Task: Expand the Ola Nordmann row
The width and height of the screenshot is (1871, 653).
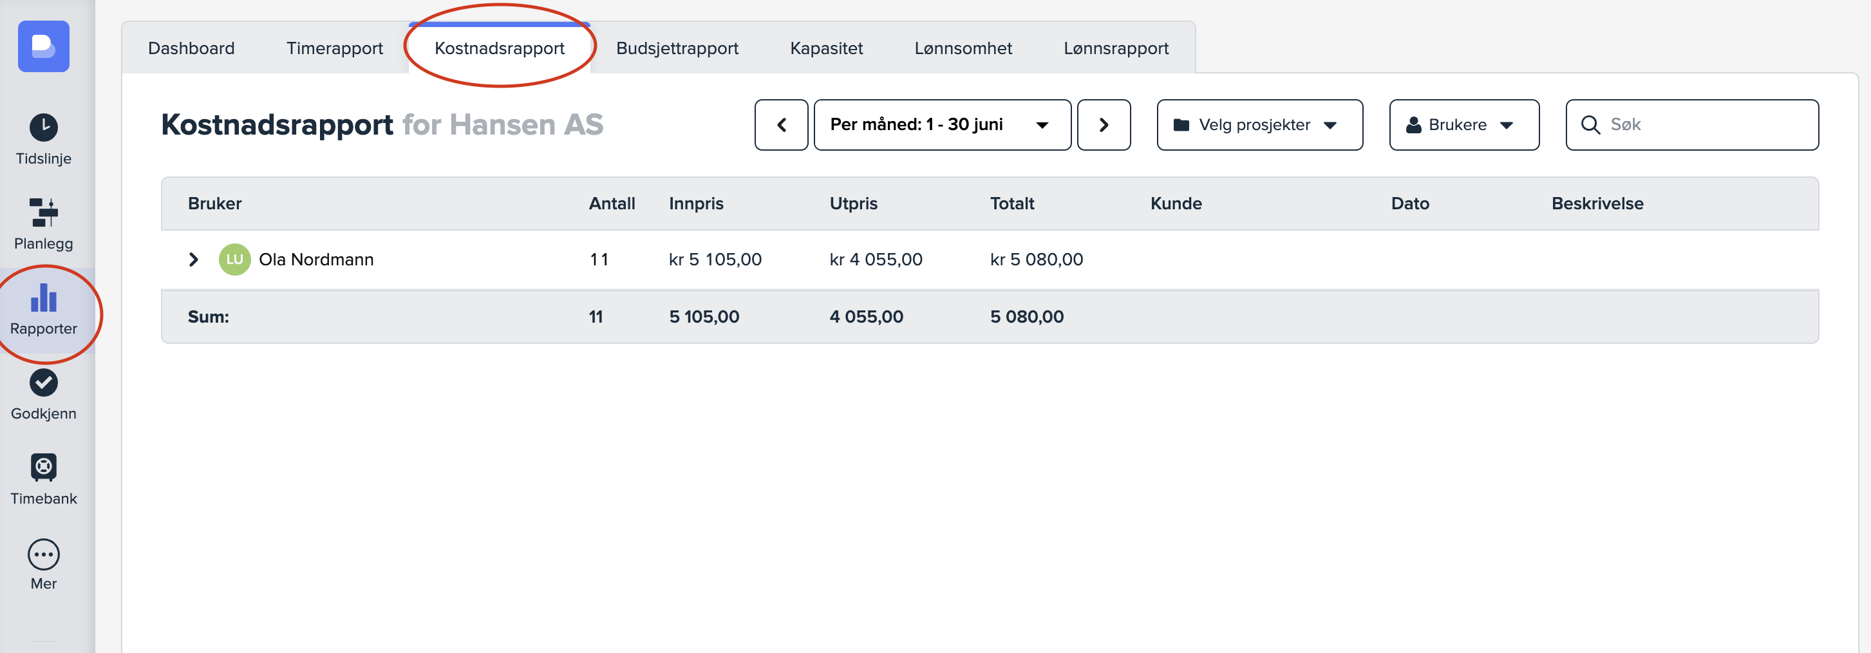Action: (193, 260)
